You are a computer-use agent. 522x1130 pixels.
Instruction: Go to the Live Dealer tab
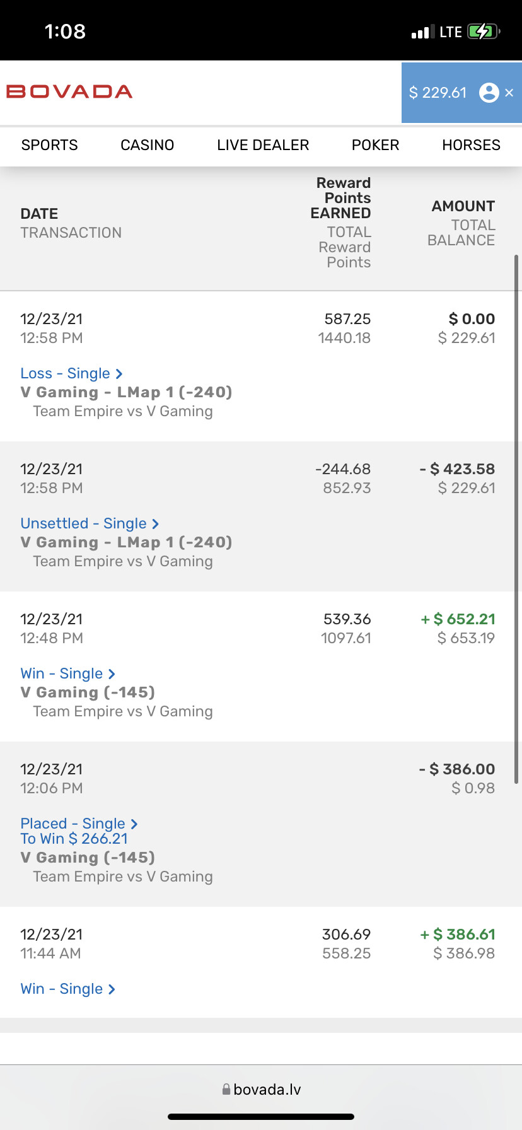click(263, 145)
